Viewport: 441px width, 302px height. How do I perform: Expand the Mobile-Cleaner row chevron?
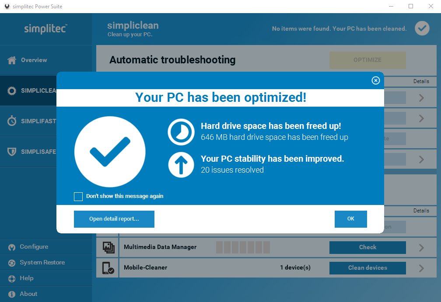point(421,268)
